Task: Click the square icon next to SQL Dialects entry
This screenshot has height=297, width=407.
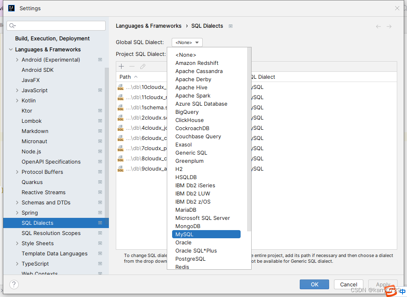Action: click(x=100, y=223)
